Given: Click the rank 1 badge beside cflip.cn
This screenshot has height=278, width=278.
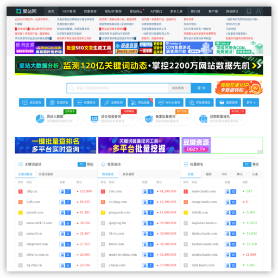Looking at the screenshot, I should pos(21,192).
